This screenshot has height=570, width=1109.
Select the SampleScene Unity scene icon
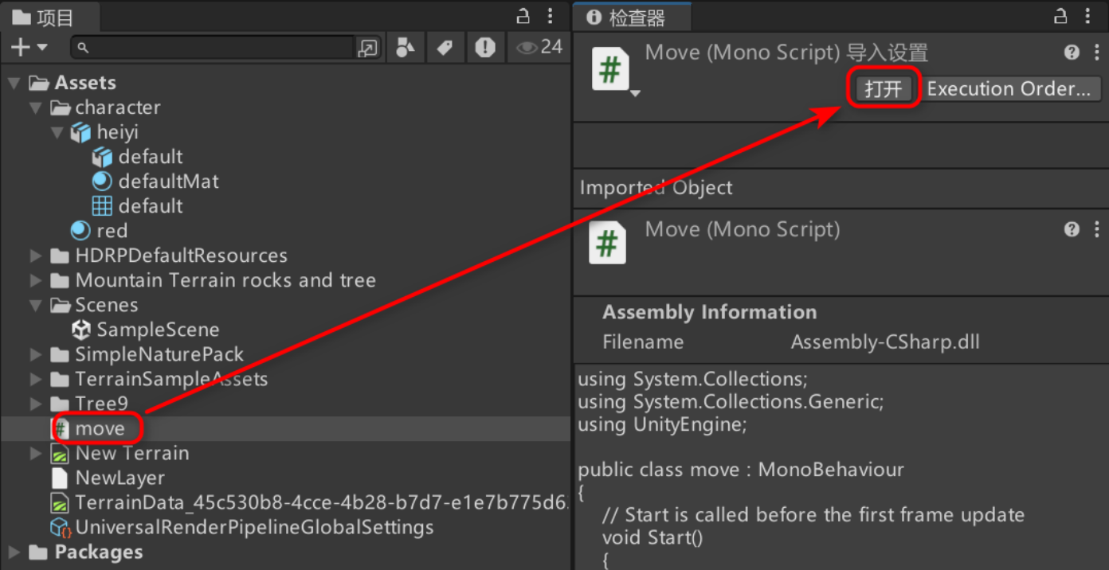point(80,330)
